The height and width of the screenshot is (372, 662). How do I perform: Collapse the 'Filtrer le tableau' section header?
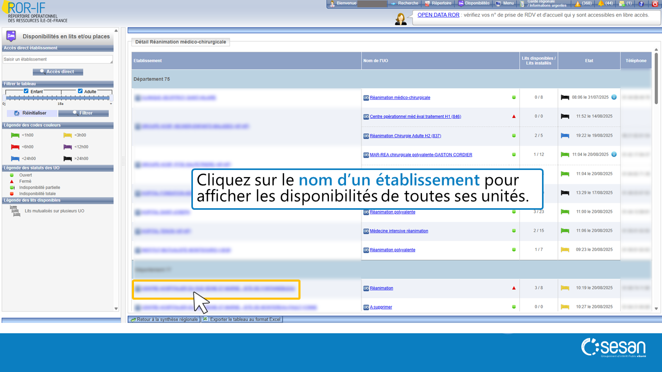(57, 84)
